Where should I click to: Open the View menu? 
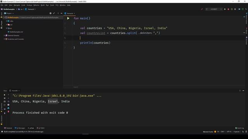pyautogui.click(x=10, y=5)
